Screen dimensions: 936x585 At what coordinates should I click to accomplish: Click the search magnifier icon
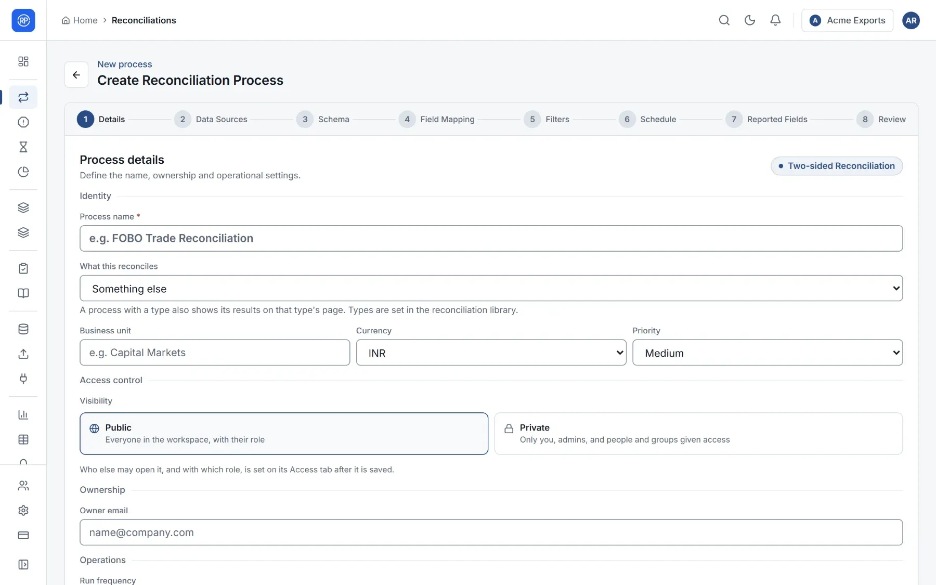pos(724,20)
